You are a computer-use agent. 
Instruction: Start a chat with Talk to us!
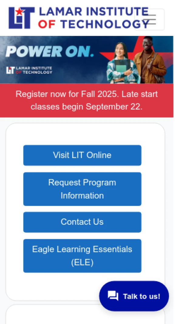click(x=134, y=296)
